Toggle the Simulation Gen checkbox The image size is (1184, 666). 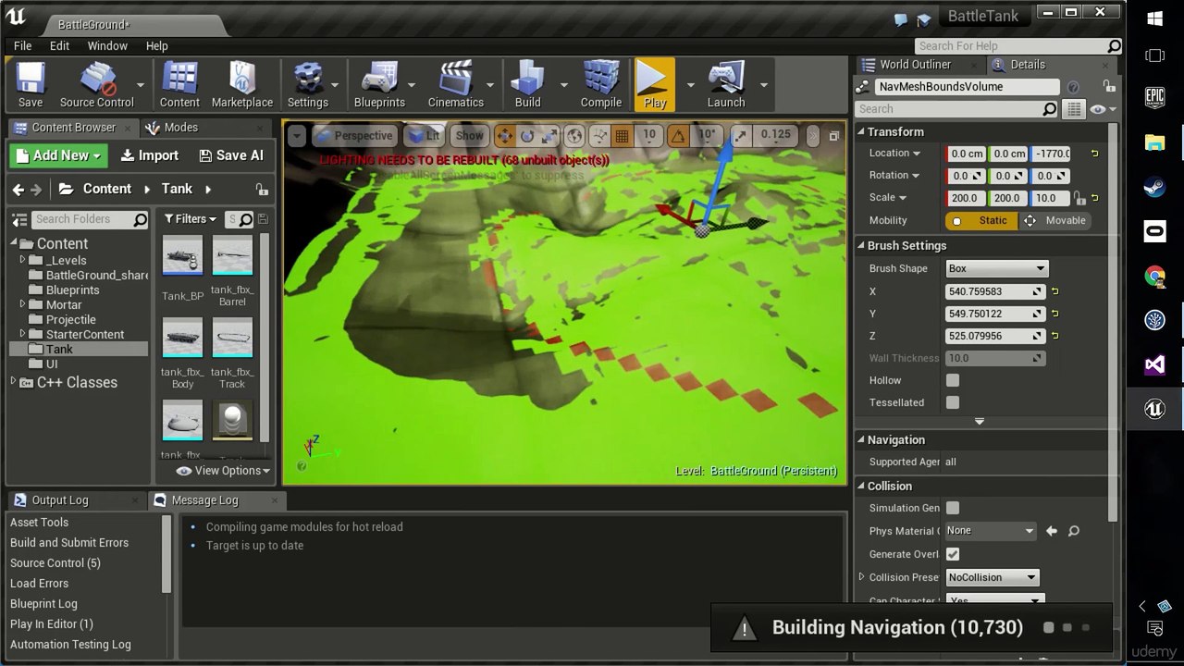point(953,508)
